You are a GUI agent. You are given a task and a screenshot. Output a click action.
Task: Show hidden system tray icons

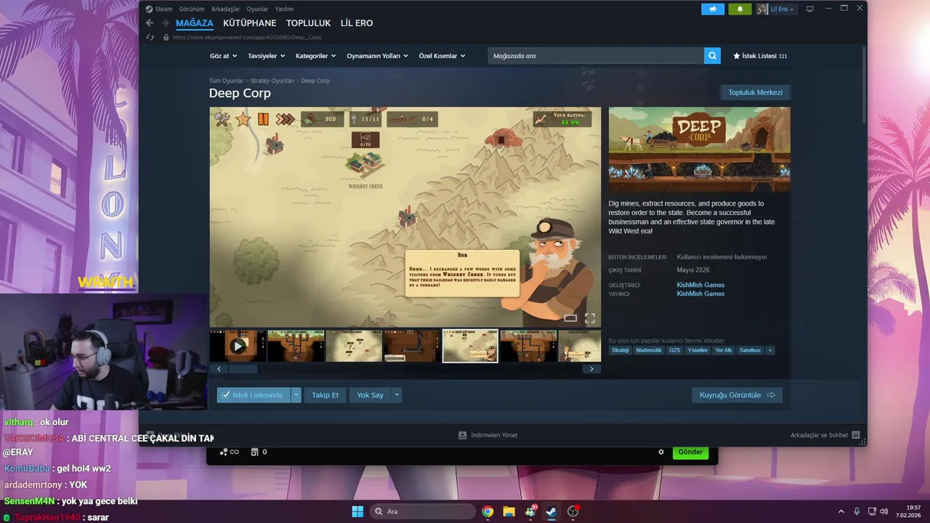841,511
